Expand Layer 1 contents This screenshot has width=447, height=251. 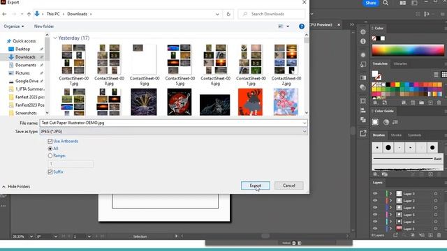[x=391, y=229]
